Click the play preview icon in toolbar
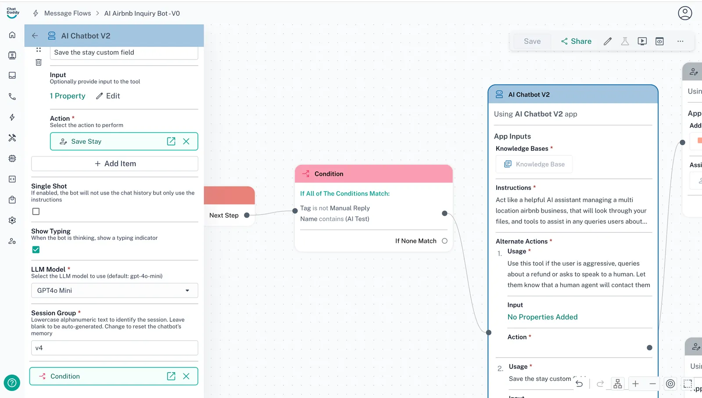Image resolution: width=702 pixels, height=398 pixels. coord(642,41)
